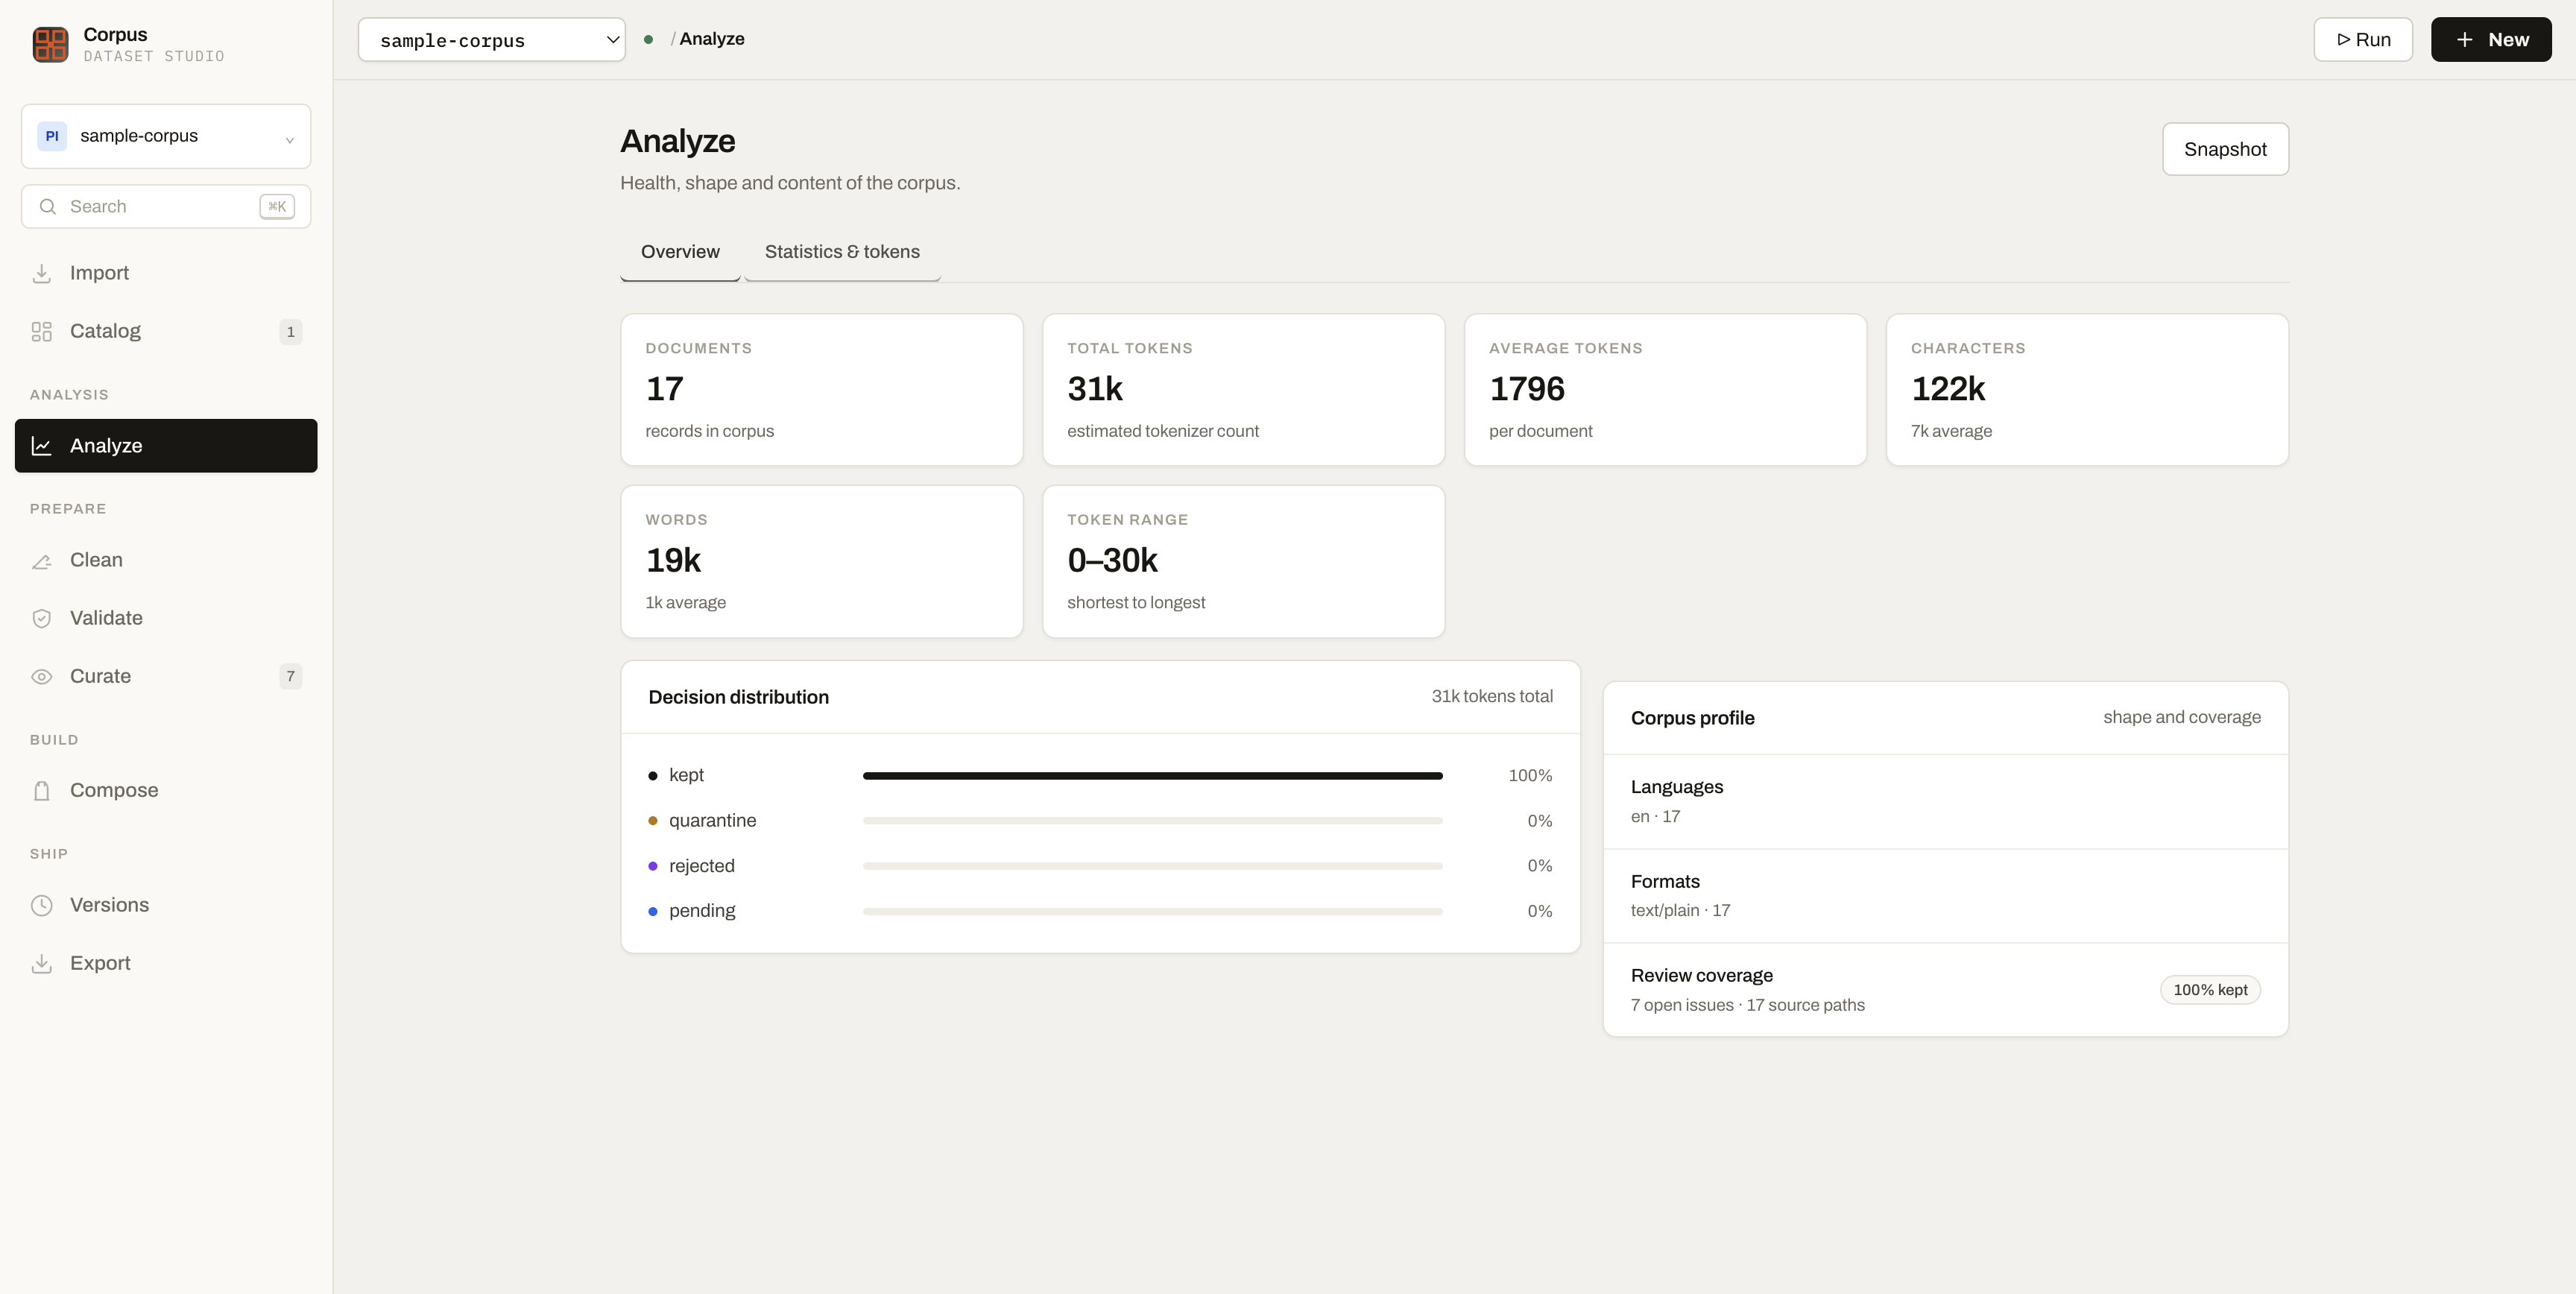Click the 'en · 17' languages value
The image size is (2576, 1294).
(x=1655, y=817)
